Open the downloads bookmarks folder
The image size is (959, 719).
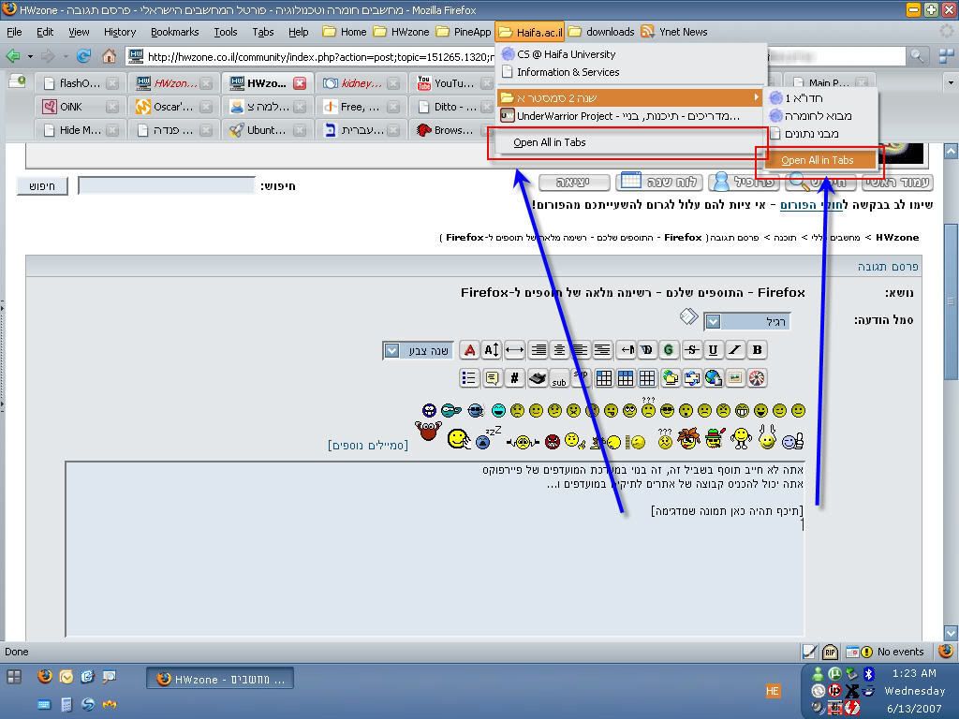[x=601, y=32]
